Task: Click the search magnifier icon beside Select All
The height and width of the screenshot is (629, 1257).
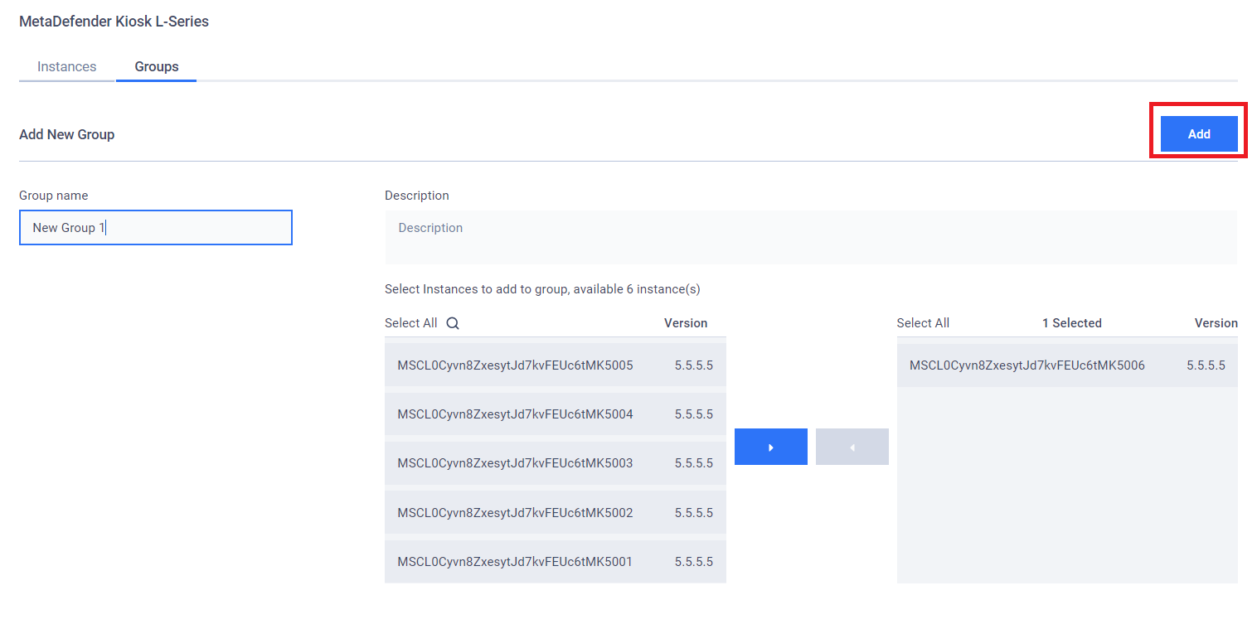Action: 453,323
